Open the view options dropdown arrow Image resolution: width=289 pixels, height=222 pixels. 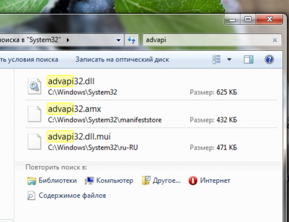point(229,60)
